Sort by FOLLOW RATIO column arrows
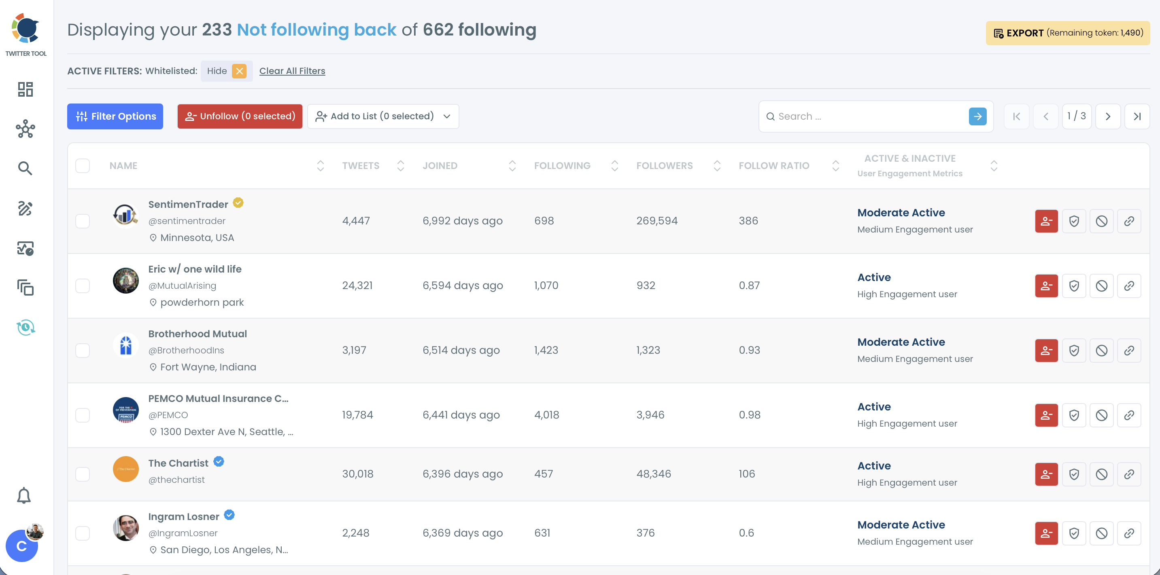This screenshot has height=575, width=1160. (x=835, y=165)
